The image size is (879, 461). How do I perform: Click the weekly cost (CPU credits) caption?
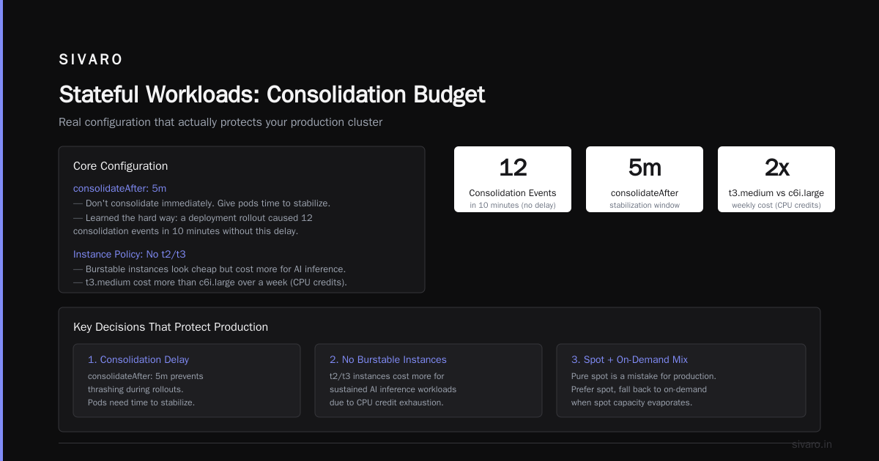(776, 206)
